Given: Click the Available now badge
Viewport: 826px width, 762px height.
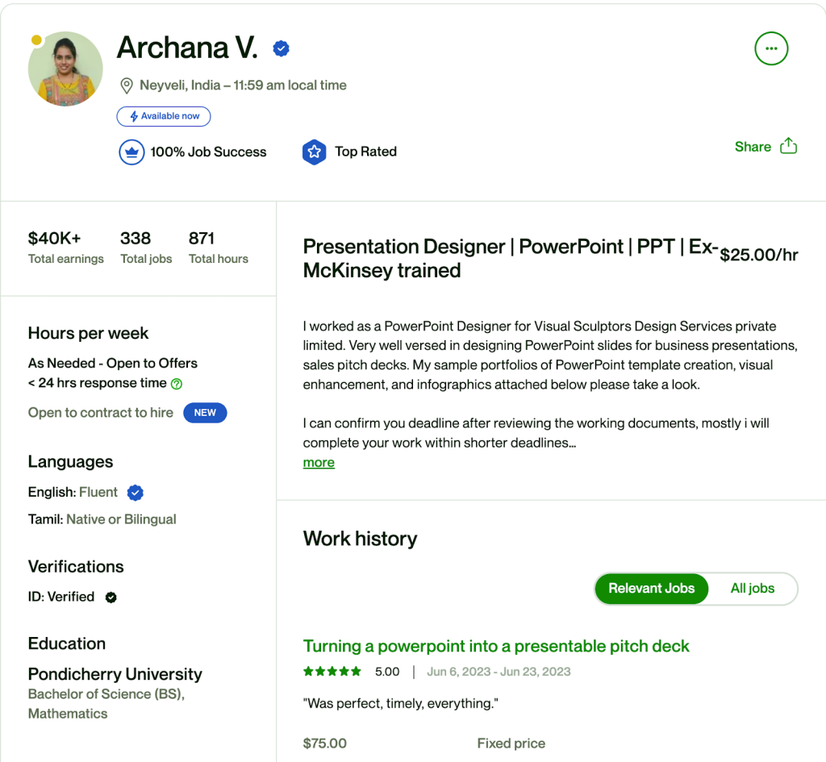Looking at the screenshot, I should click(164, 116).
